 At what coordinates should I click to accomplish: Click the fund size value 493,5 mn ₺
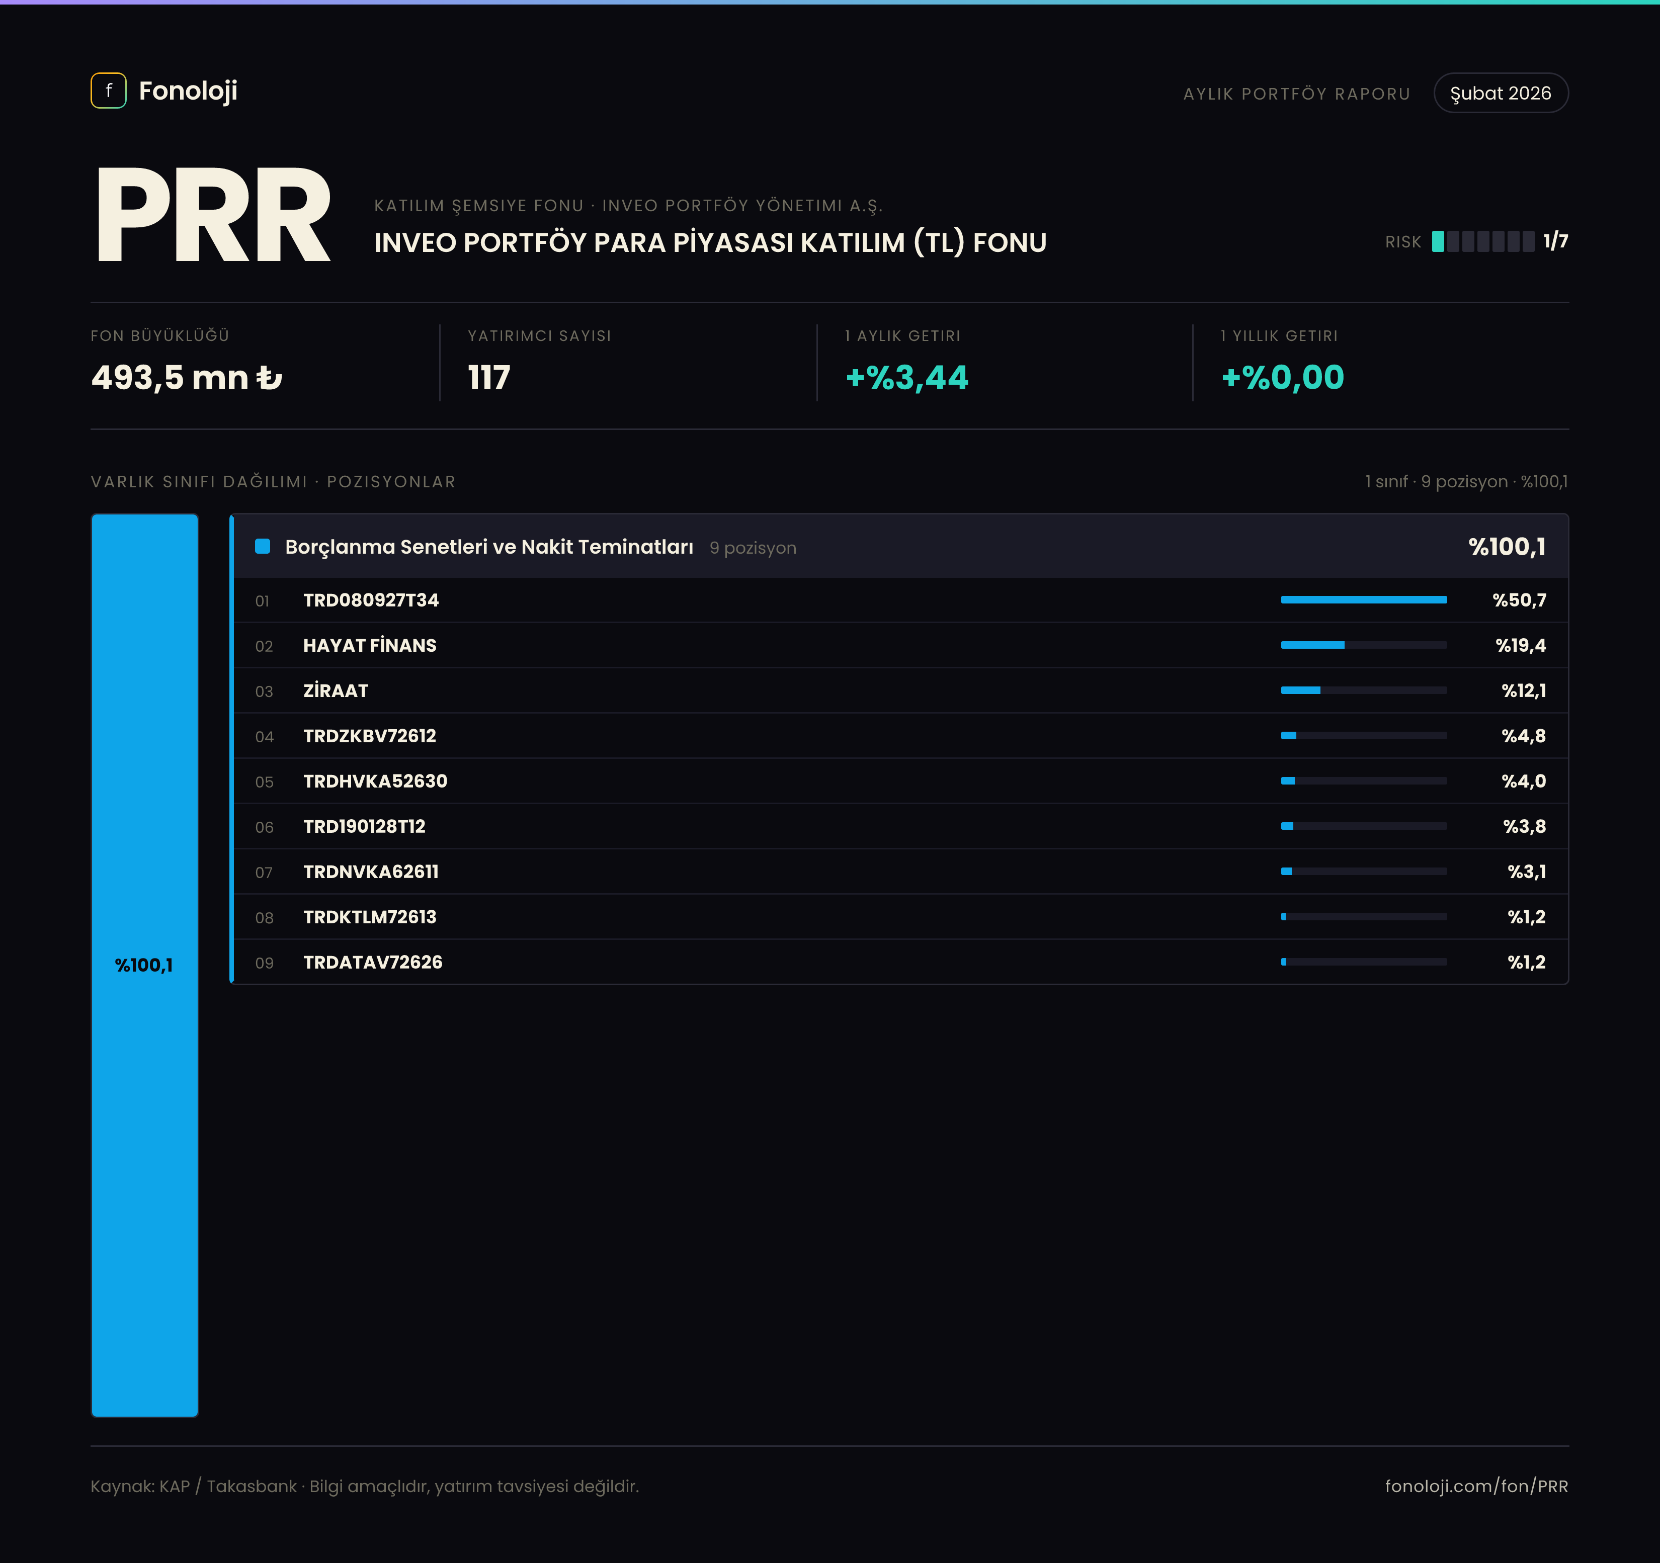tap(187, 377)
